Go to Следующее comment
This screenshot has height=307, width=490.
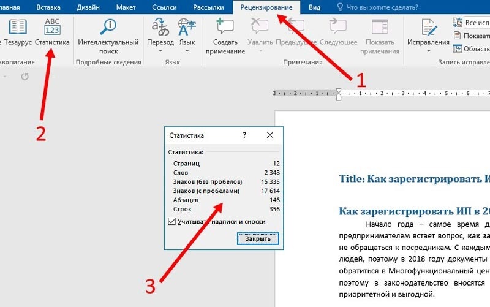click(338, 32)
